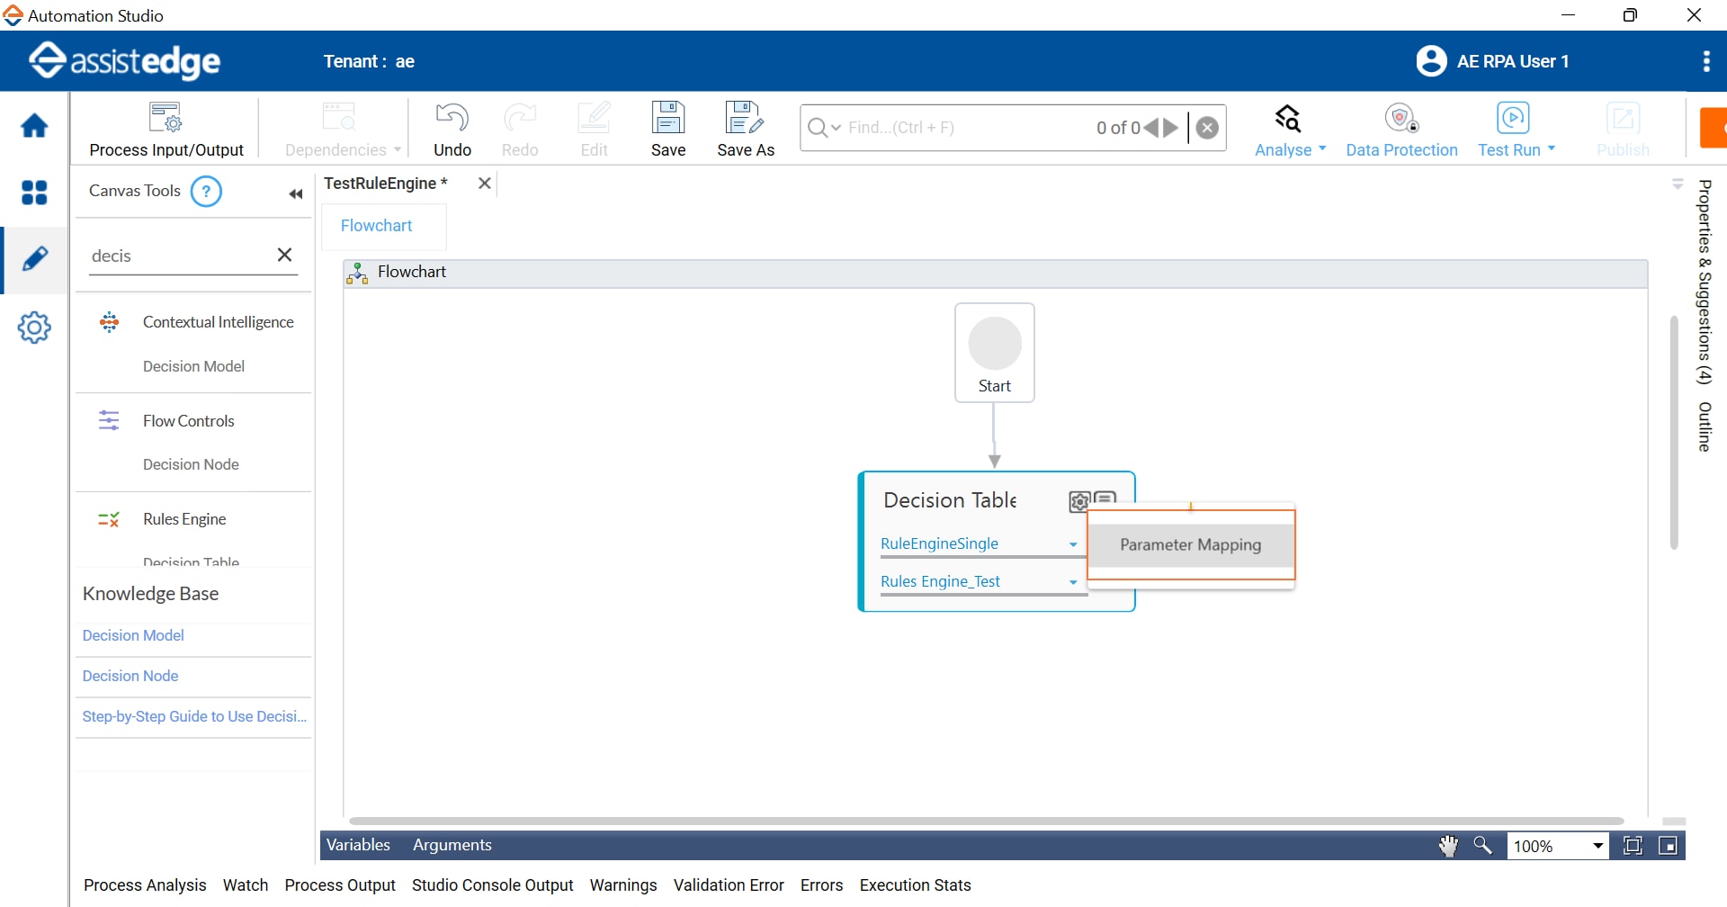Viewport: 1727px width, 907px height.
Task: Click the Parameter Mapping button
Action: tap(1190, 545)
